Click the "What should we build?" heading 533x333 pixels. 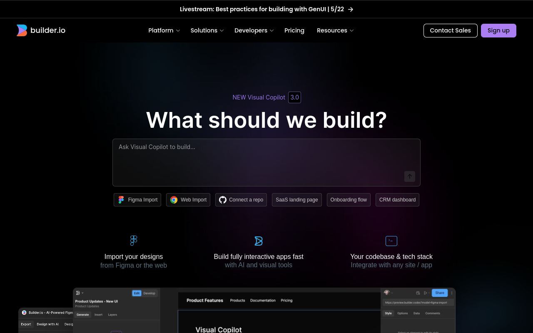[x=266, y=120]
